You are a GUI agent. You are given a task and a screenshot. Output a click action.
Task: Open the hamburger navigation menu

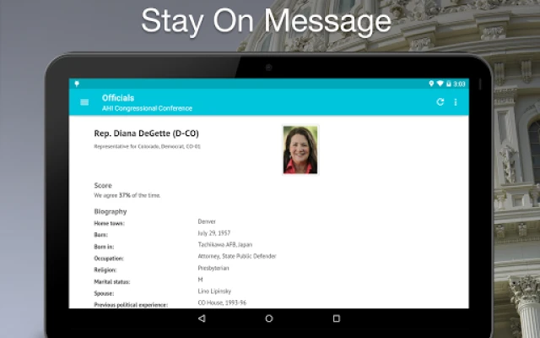[84, 102]
